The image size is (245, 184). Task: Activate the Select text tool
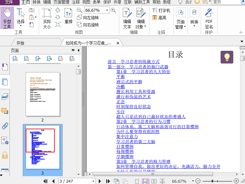(x=21, y=17)
